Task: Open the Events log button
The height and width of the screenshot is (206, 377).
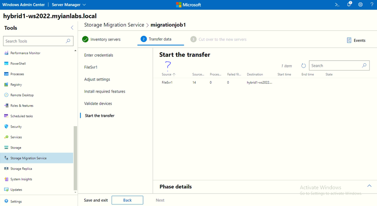Action: point(356,40)
